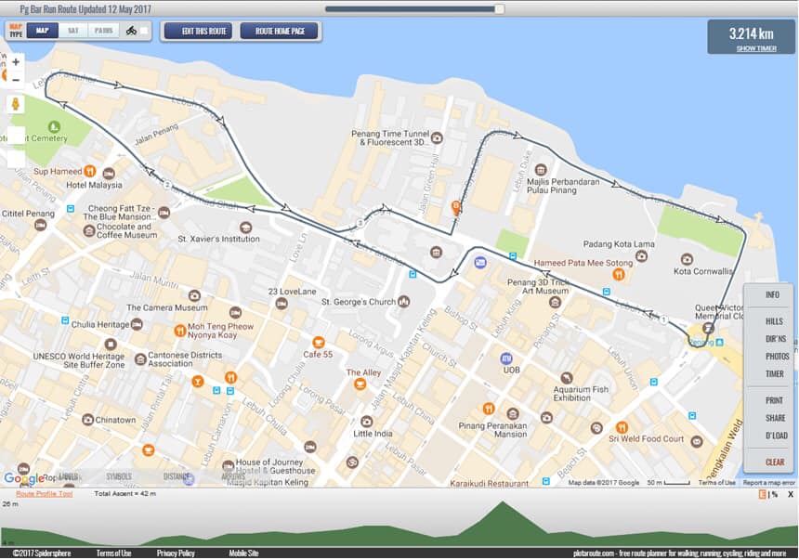Click Report a map error link
Screen dimensions: 799x560
point(768,482)
